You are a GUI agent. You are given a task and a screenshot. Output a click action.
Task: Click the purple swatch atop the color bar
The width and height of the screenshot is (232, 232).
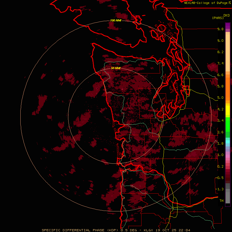pyautogui.click(x=228, y=26)
